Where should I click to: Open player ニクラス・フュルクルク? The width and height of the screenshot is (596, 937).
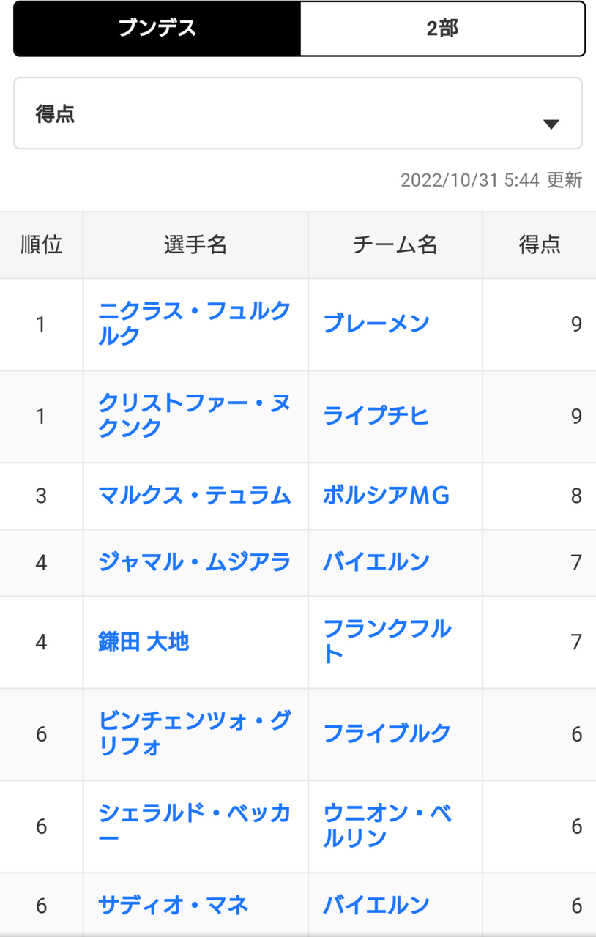point(194,324)
